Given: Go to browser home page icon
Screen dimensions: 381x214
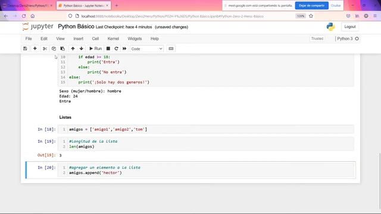Looking at the screenshot, I should pos(33,16).
